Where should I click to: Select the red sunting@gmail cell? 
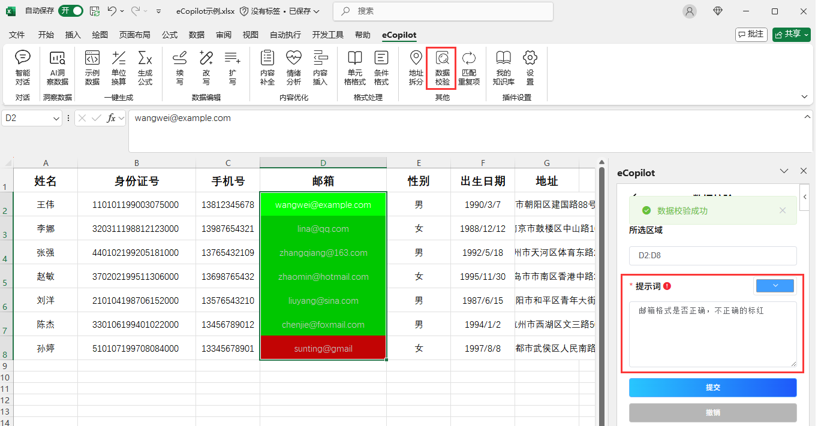click(x=323, y=348)
